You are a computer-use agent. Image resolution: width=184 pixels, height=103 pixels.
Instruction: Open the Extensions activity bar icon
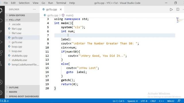point(1,53)
